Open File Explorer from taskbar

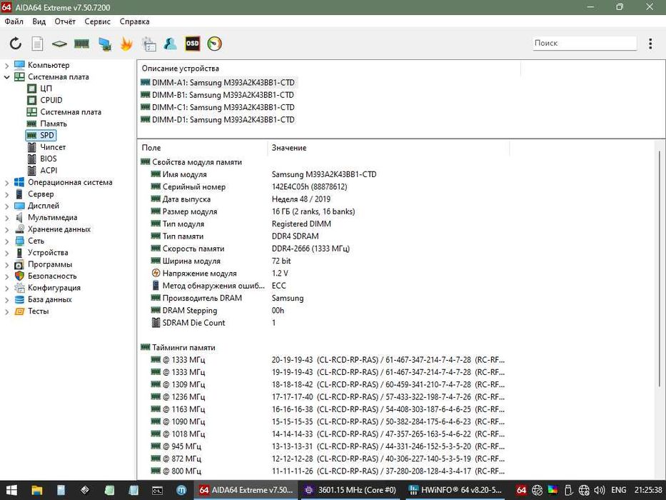click(x=37, y=490)
